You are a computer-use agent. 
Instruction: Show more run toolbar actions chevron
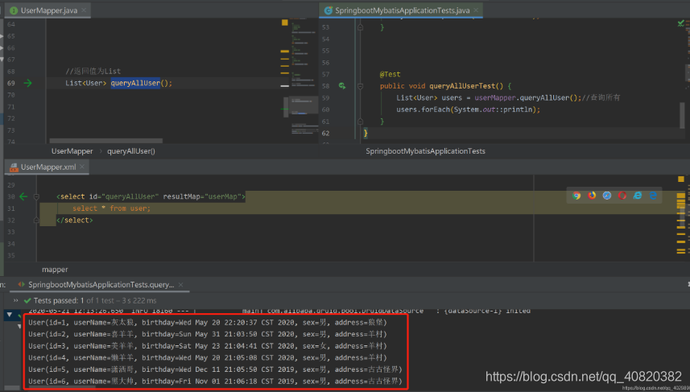[16, 300]
